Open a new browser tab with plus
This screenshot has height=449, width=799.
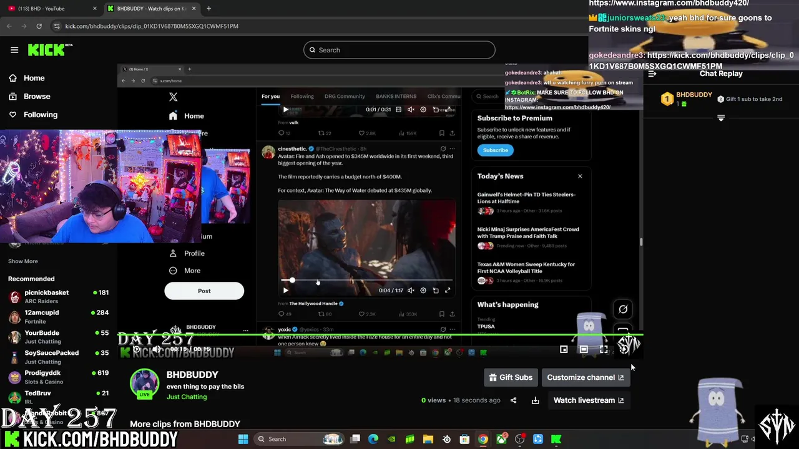pos(208,8)
